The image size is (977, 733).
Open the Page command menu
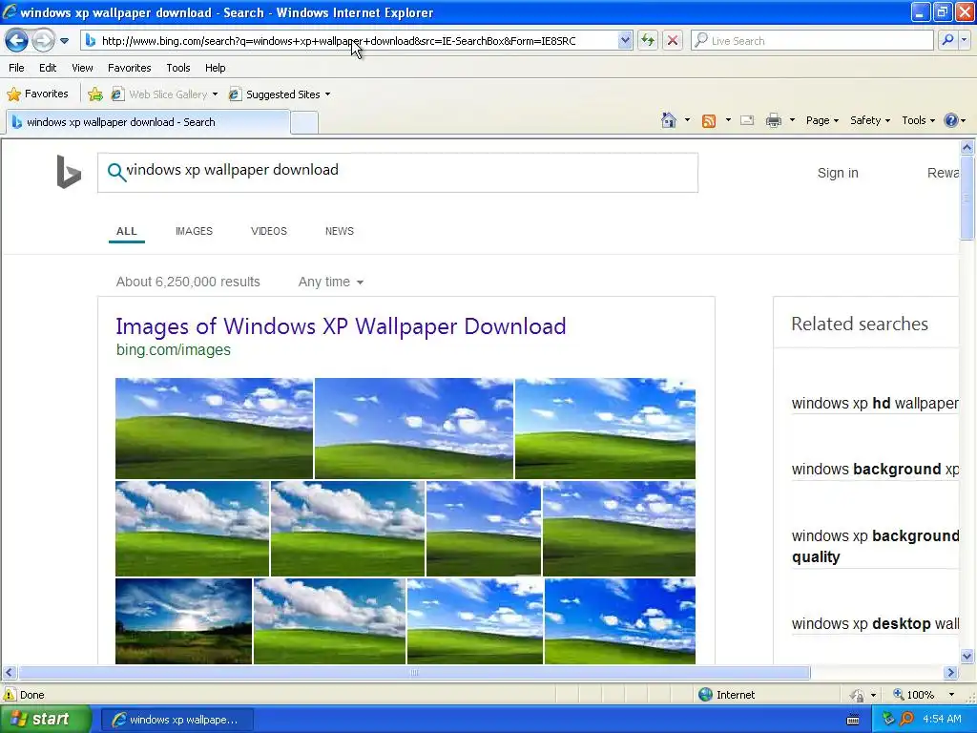[x=821, y=121]
